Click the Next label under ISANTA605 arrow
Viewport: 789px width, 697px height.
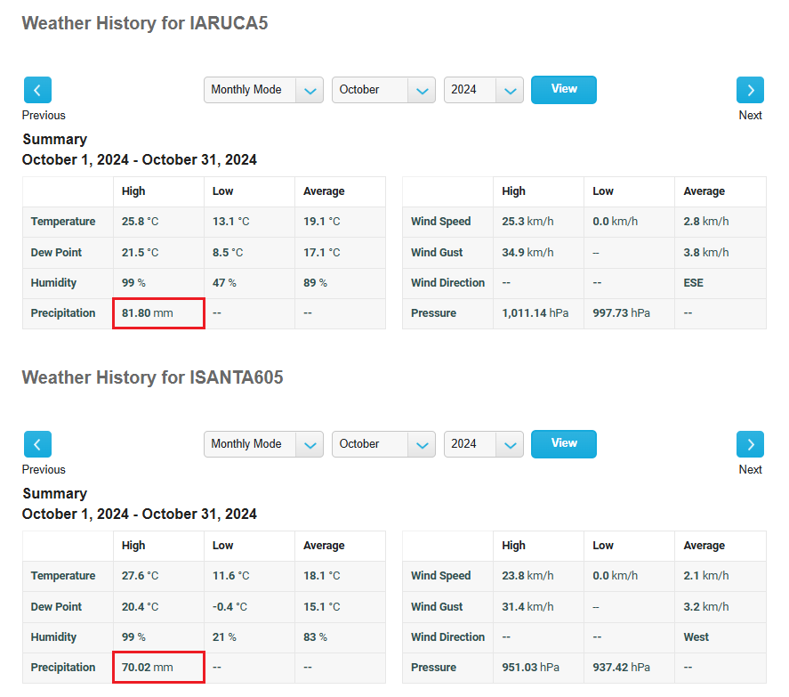click(x=750, y=469)
